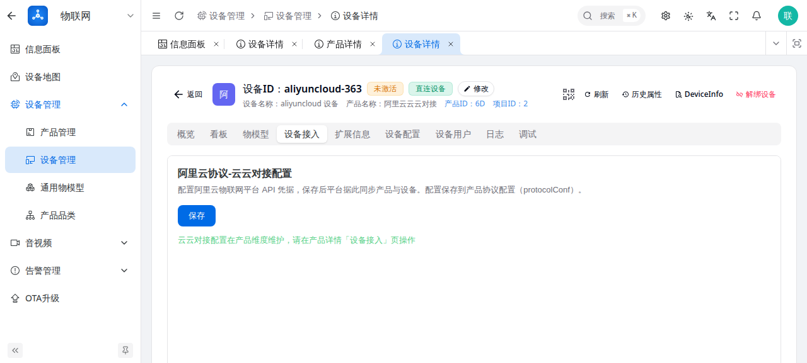Click the pin sidebar icon
The height and width of the screenshot is (363, 807).
coord(125,350)
